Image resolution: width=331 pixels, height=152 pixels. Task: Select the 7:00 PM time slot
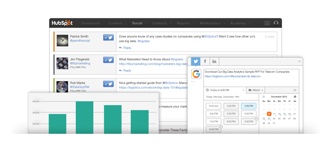[213, 122]
